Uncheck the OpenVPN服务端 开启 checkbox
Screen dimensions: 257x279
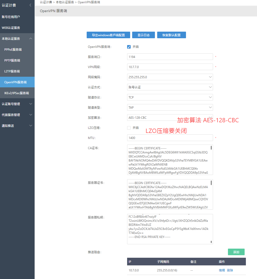(x=129, y=47)
